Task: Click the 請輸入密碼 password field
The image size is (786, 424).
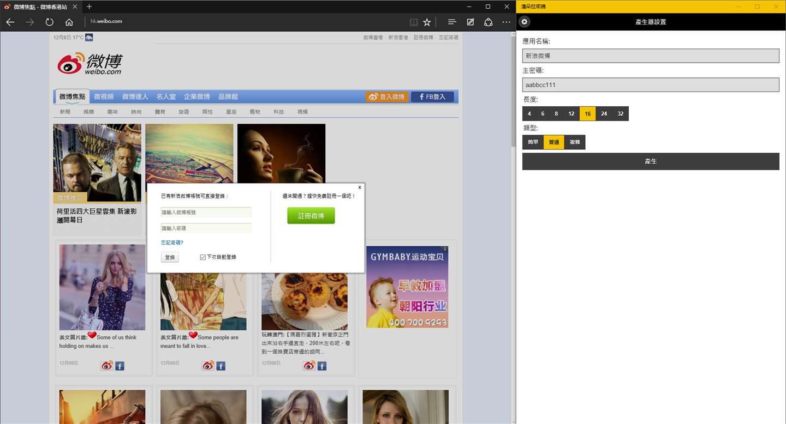Action: [x=206, y=228]
